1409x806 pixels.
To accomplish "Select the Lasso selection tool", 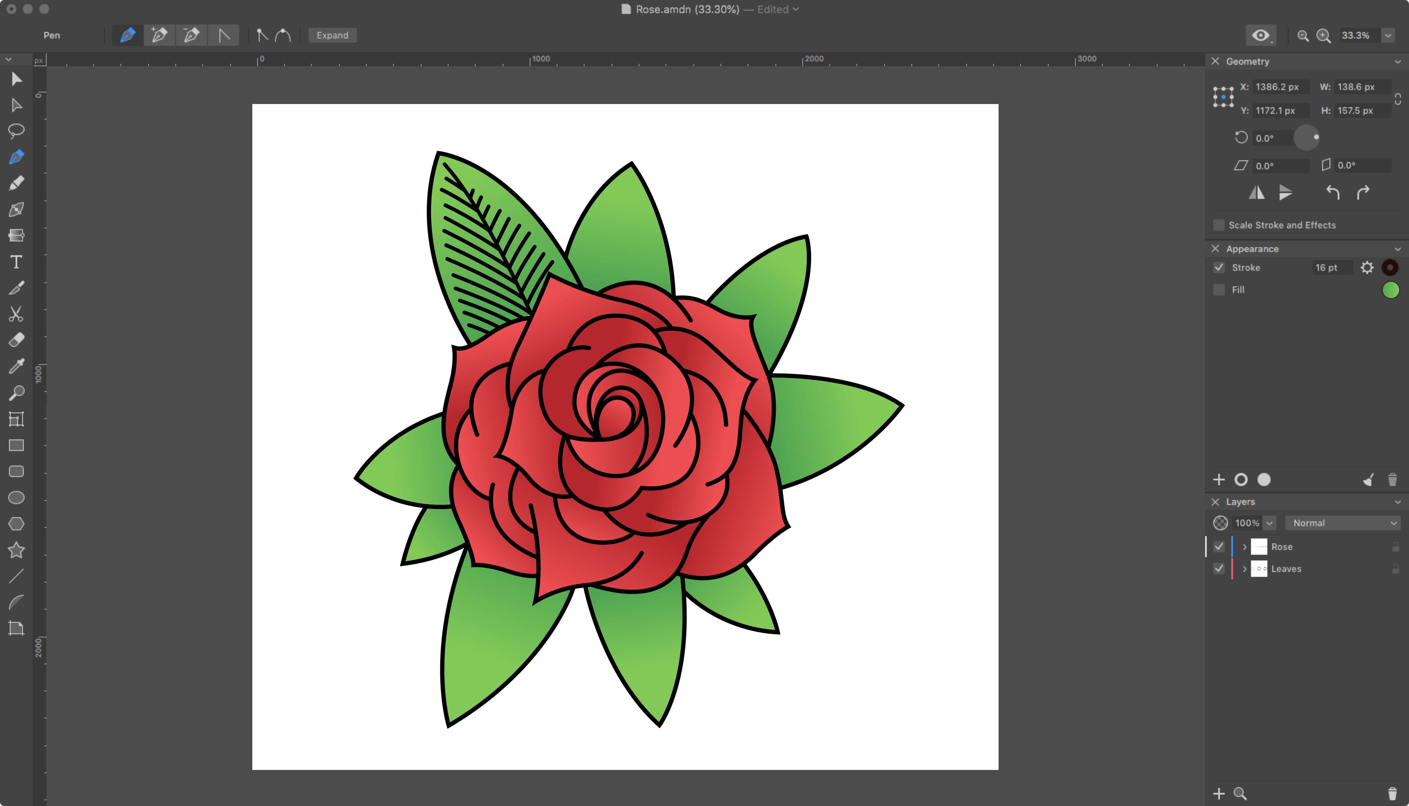I will pos(16,131).
